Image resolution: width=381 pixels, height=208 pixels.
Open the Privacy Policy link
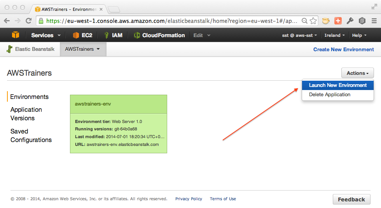(x=189, y=199)
